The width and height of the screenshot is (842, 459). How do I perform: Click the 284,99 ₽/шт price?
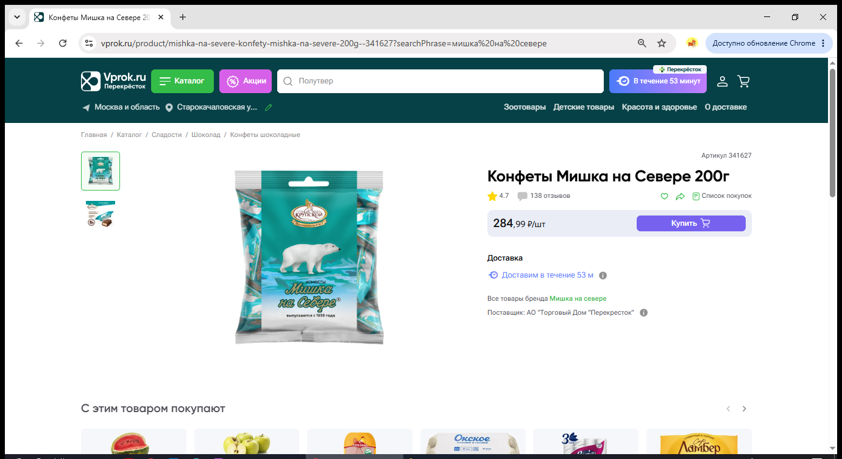tap(519, 223)
